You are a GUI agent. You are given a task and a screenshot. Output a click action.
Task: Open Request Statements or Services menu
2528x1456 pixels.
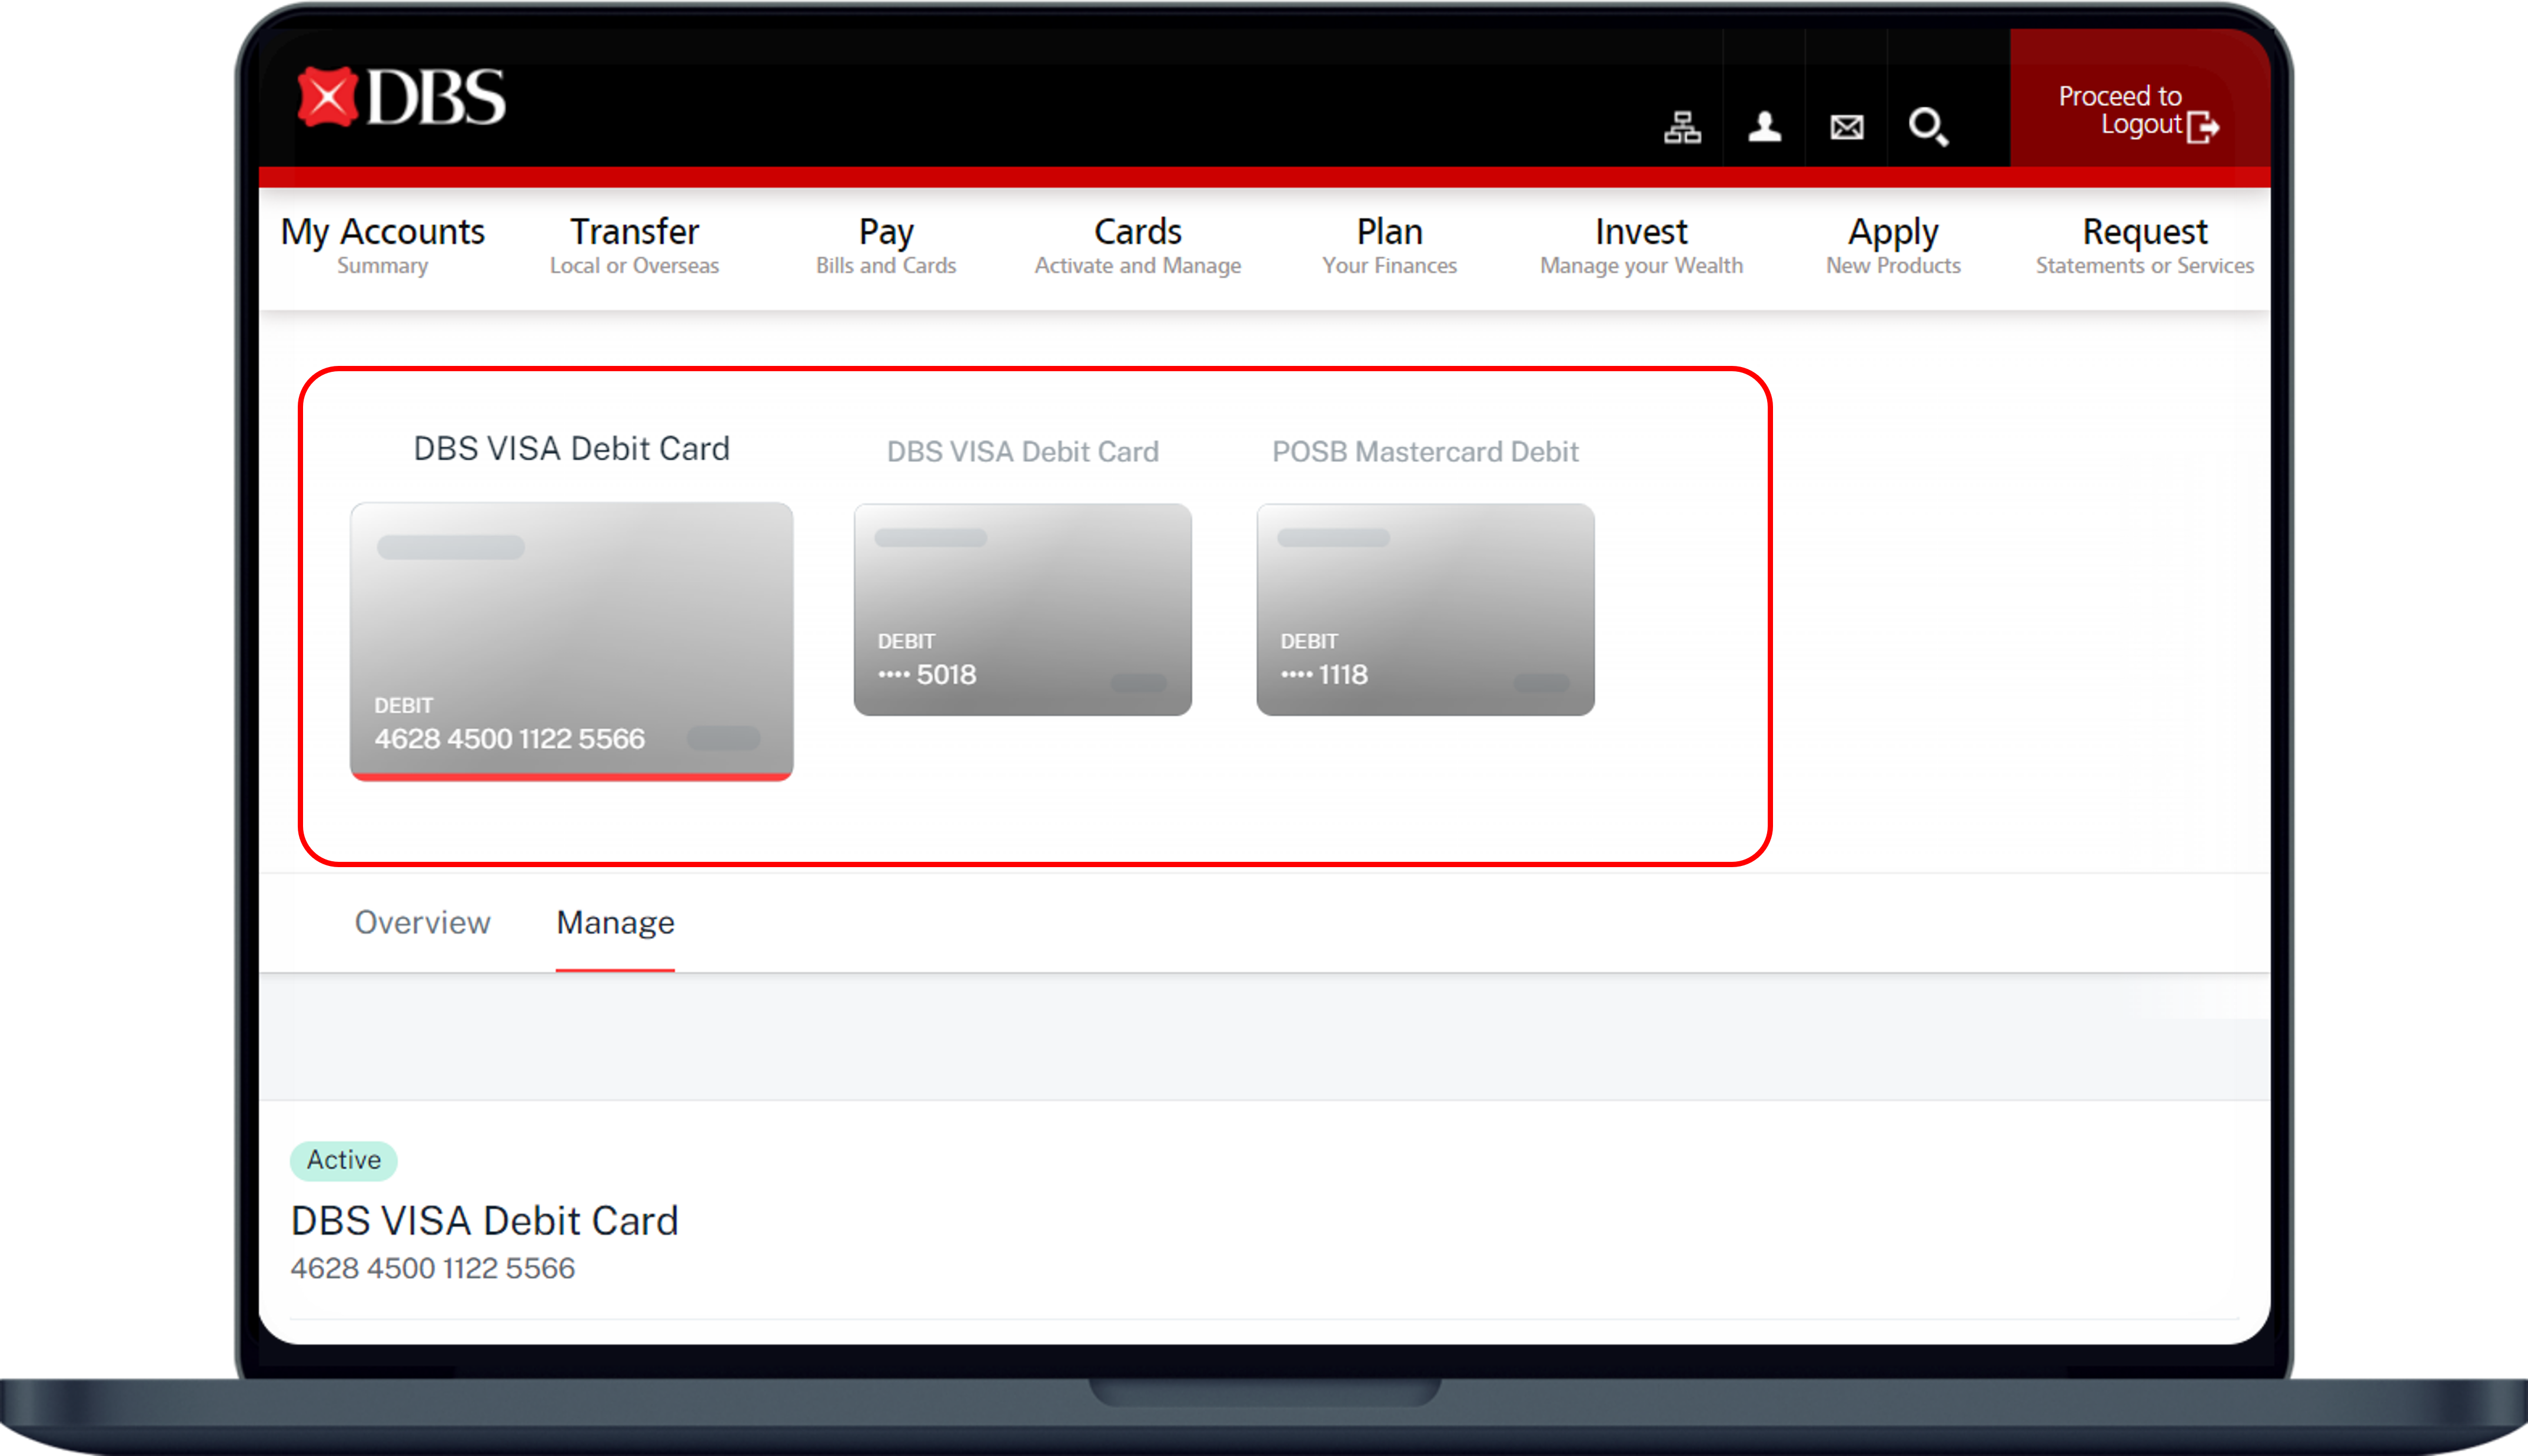2144,245
